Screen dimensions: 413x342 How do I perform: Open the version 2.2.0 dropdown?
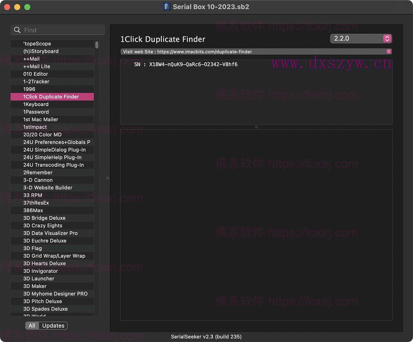click(361, 39)
